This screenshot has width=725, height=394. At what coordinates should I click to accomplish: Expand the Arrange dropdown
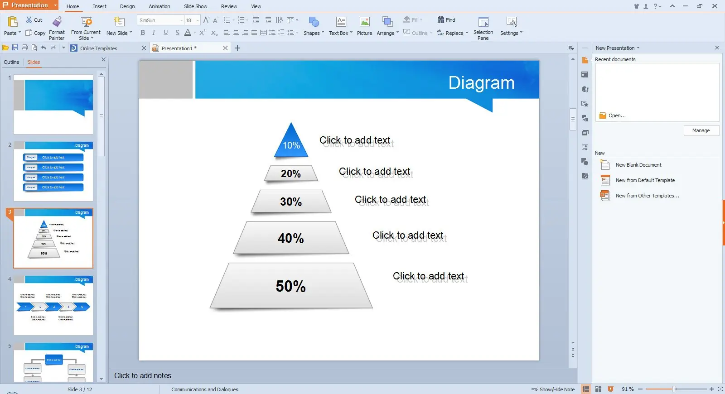pyautogui.click(x=397, y=33)
